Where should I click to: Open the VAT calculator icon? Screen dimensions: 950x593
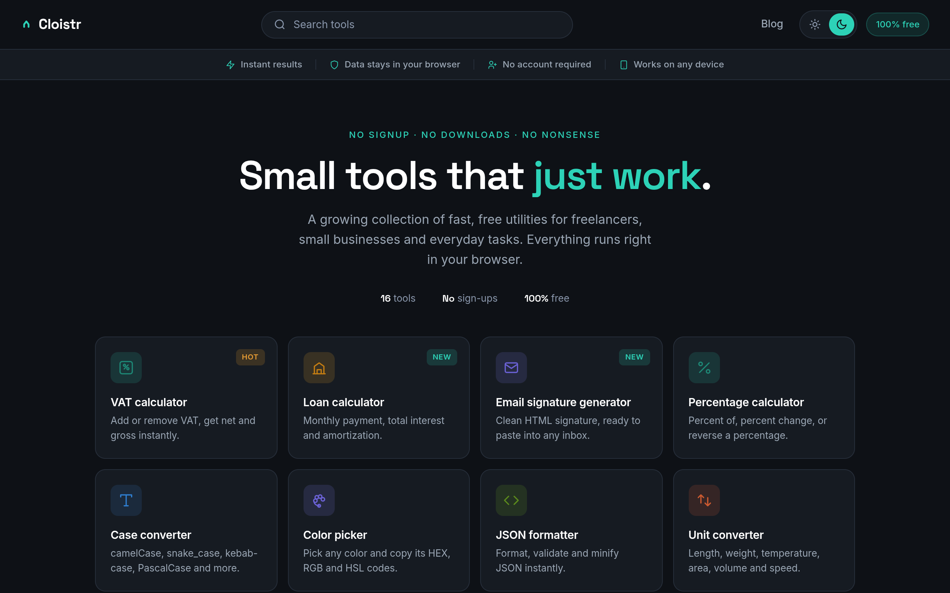pyautogui.click(x=126, y=368)
